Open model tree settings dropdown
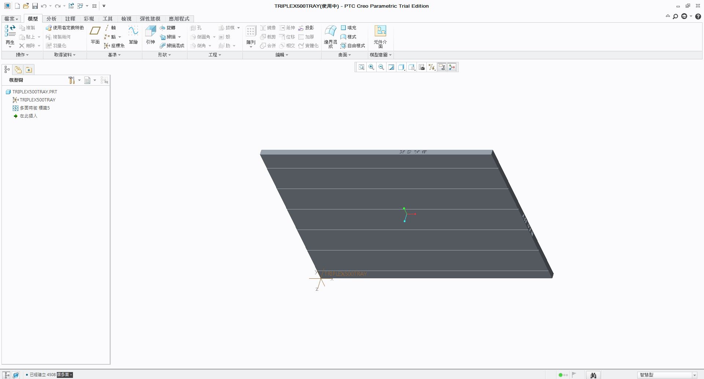 tap(74, 80)
